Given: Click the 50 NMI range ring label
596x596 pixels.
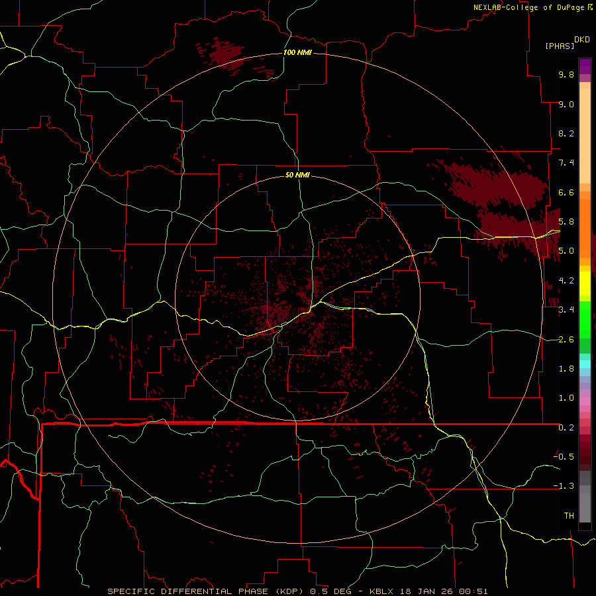Looking at the screenshot, I should click(x=297, y=175).
